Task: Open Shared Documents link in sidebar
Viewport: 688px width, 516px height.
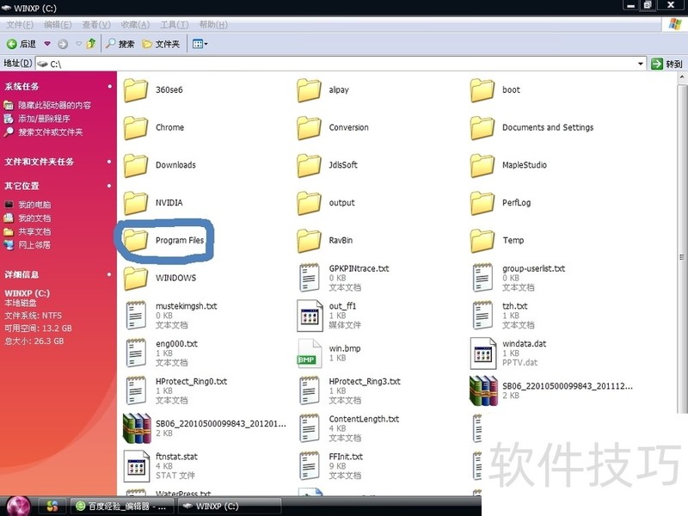Action: click(x=28, y=231)
